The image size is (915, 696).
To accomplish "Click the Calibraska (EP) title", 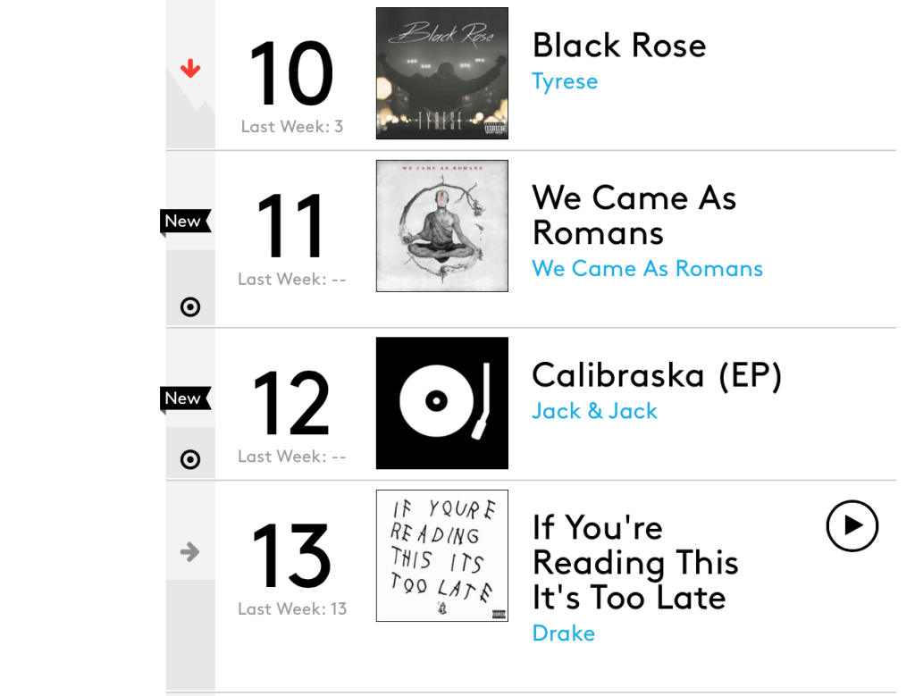I will pos(657,375).
